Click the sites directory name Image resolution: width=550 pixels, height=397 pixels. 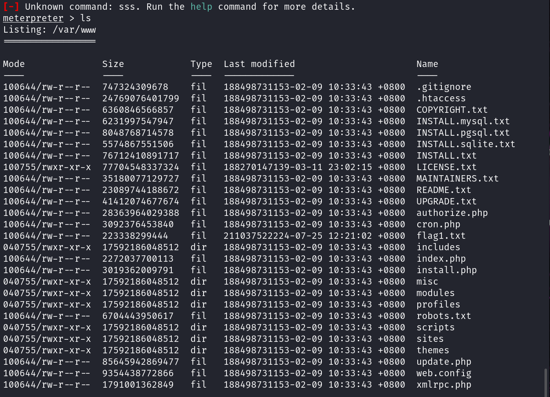click(x=430, y=339)
